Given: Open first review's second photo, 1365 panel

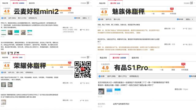Looking at the screenshot, I should 10,85.
